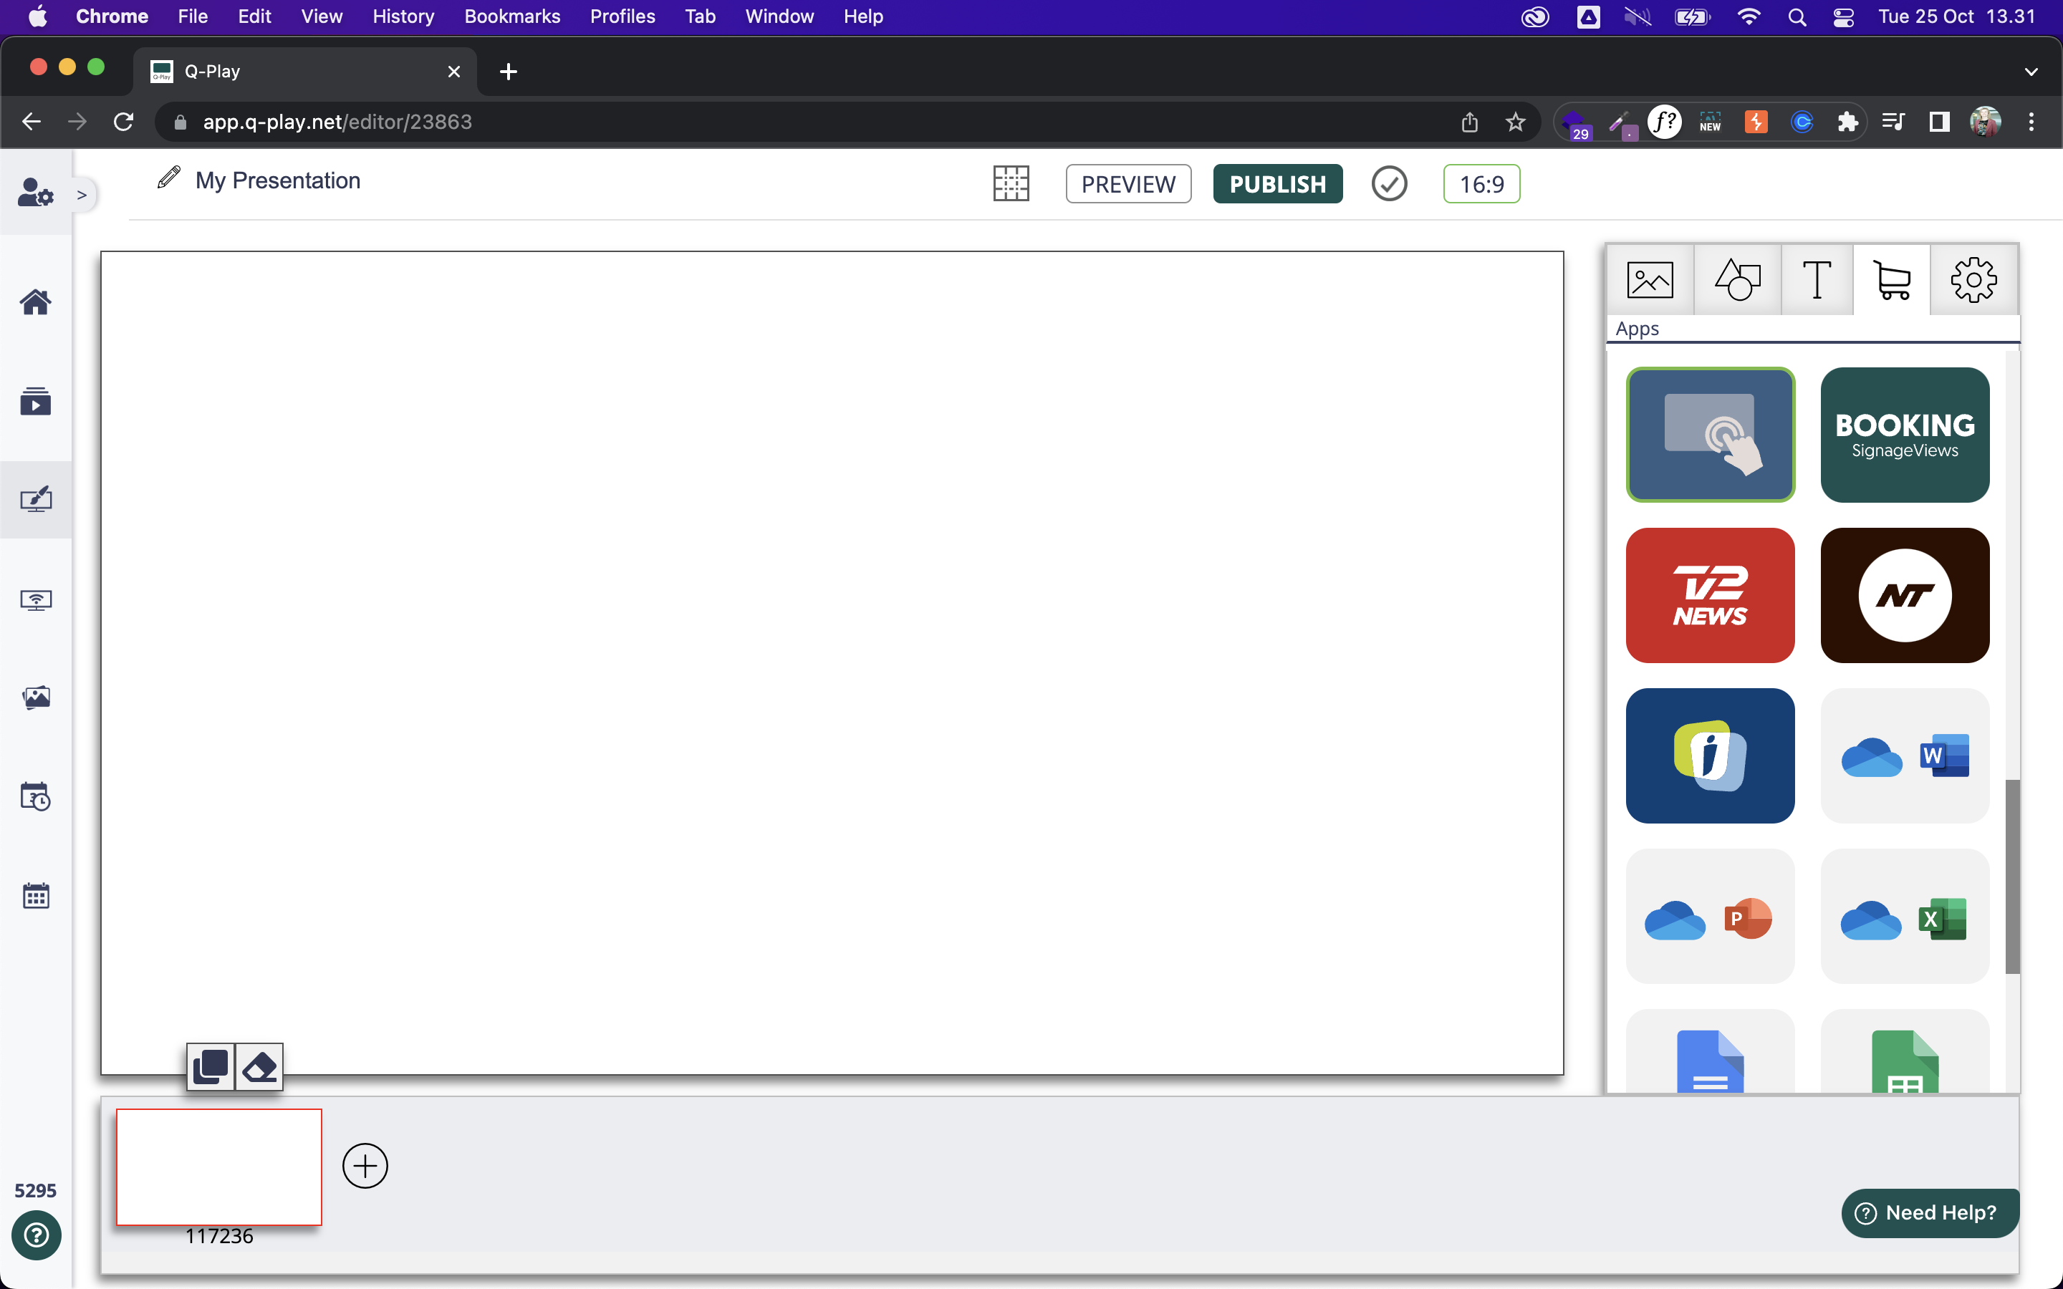Select the Apps cart tab
Screen dimensions: 2063x1289
pos(1892,279)
